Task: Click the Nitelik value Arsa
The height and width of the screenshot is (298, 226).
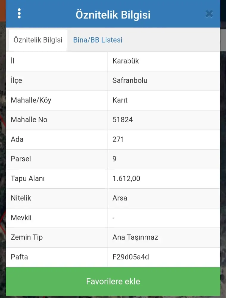Action: (x=120, y=198)
